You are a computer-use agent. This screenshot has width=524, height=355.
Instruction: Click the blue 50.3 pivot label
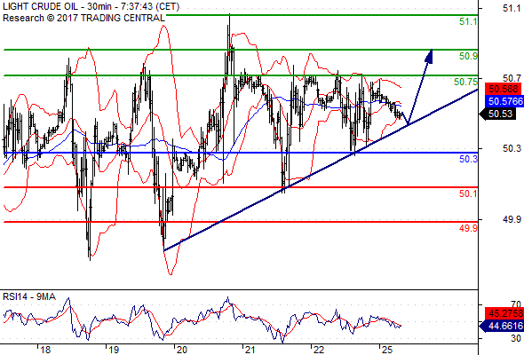tap(468, 159)
